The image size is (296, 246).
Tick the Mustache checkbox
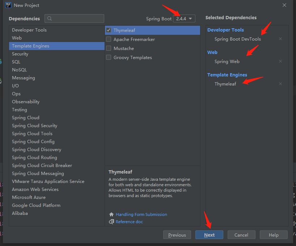tap(109, 48)
